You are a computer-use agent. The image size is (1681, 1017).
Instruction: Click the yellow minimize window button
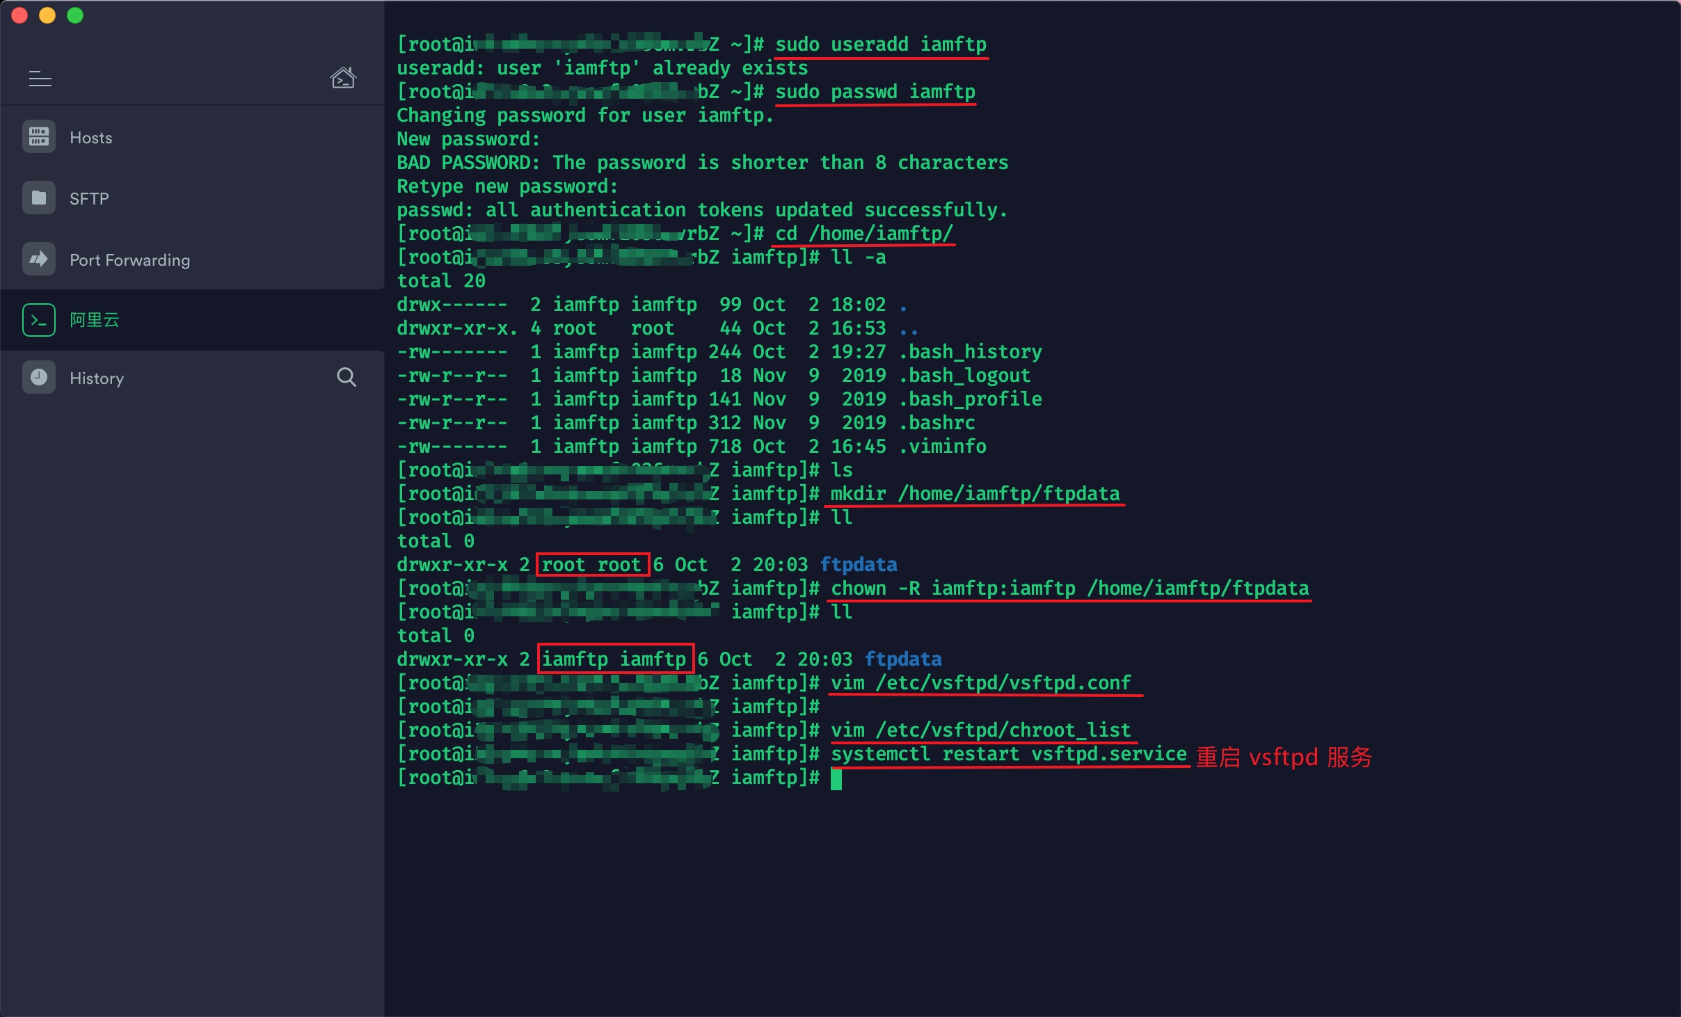point(47,15)
